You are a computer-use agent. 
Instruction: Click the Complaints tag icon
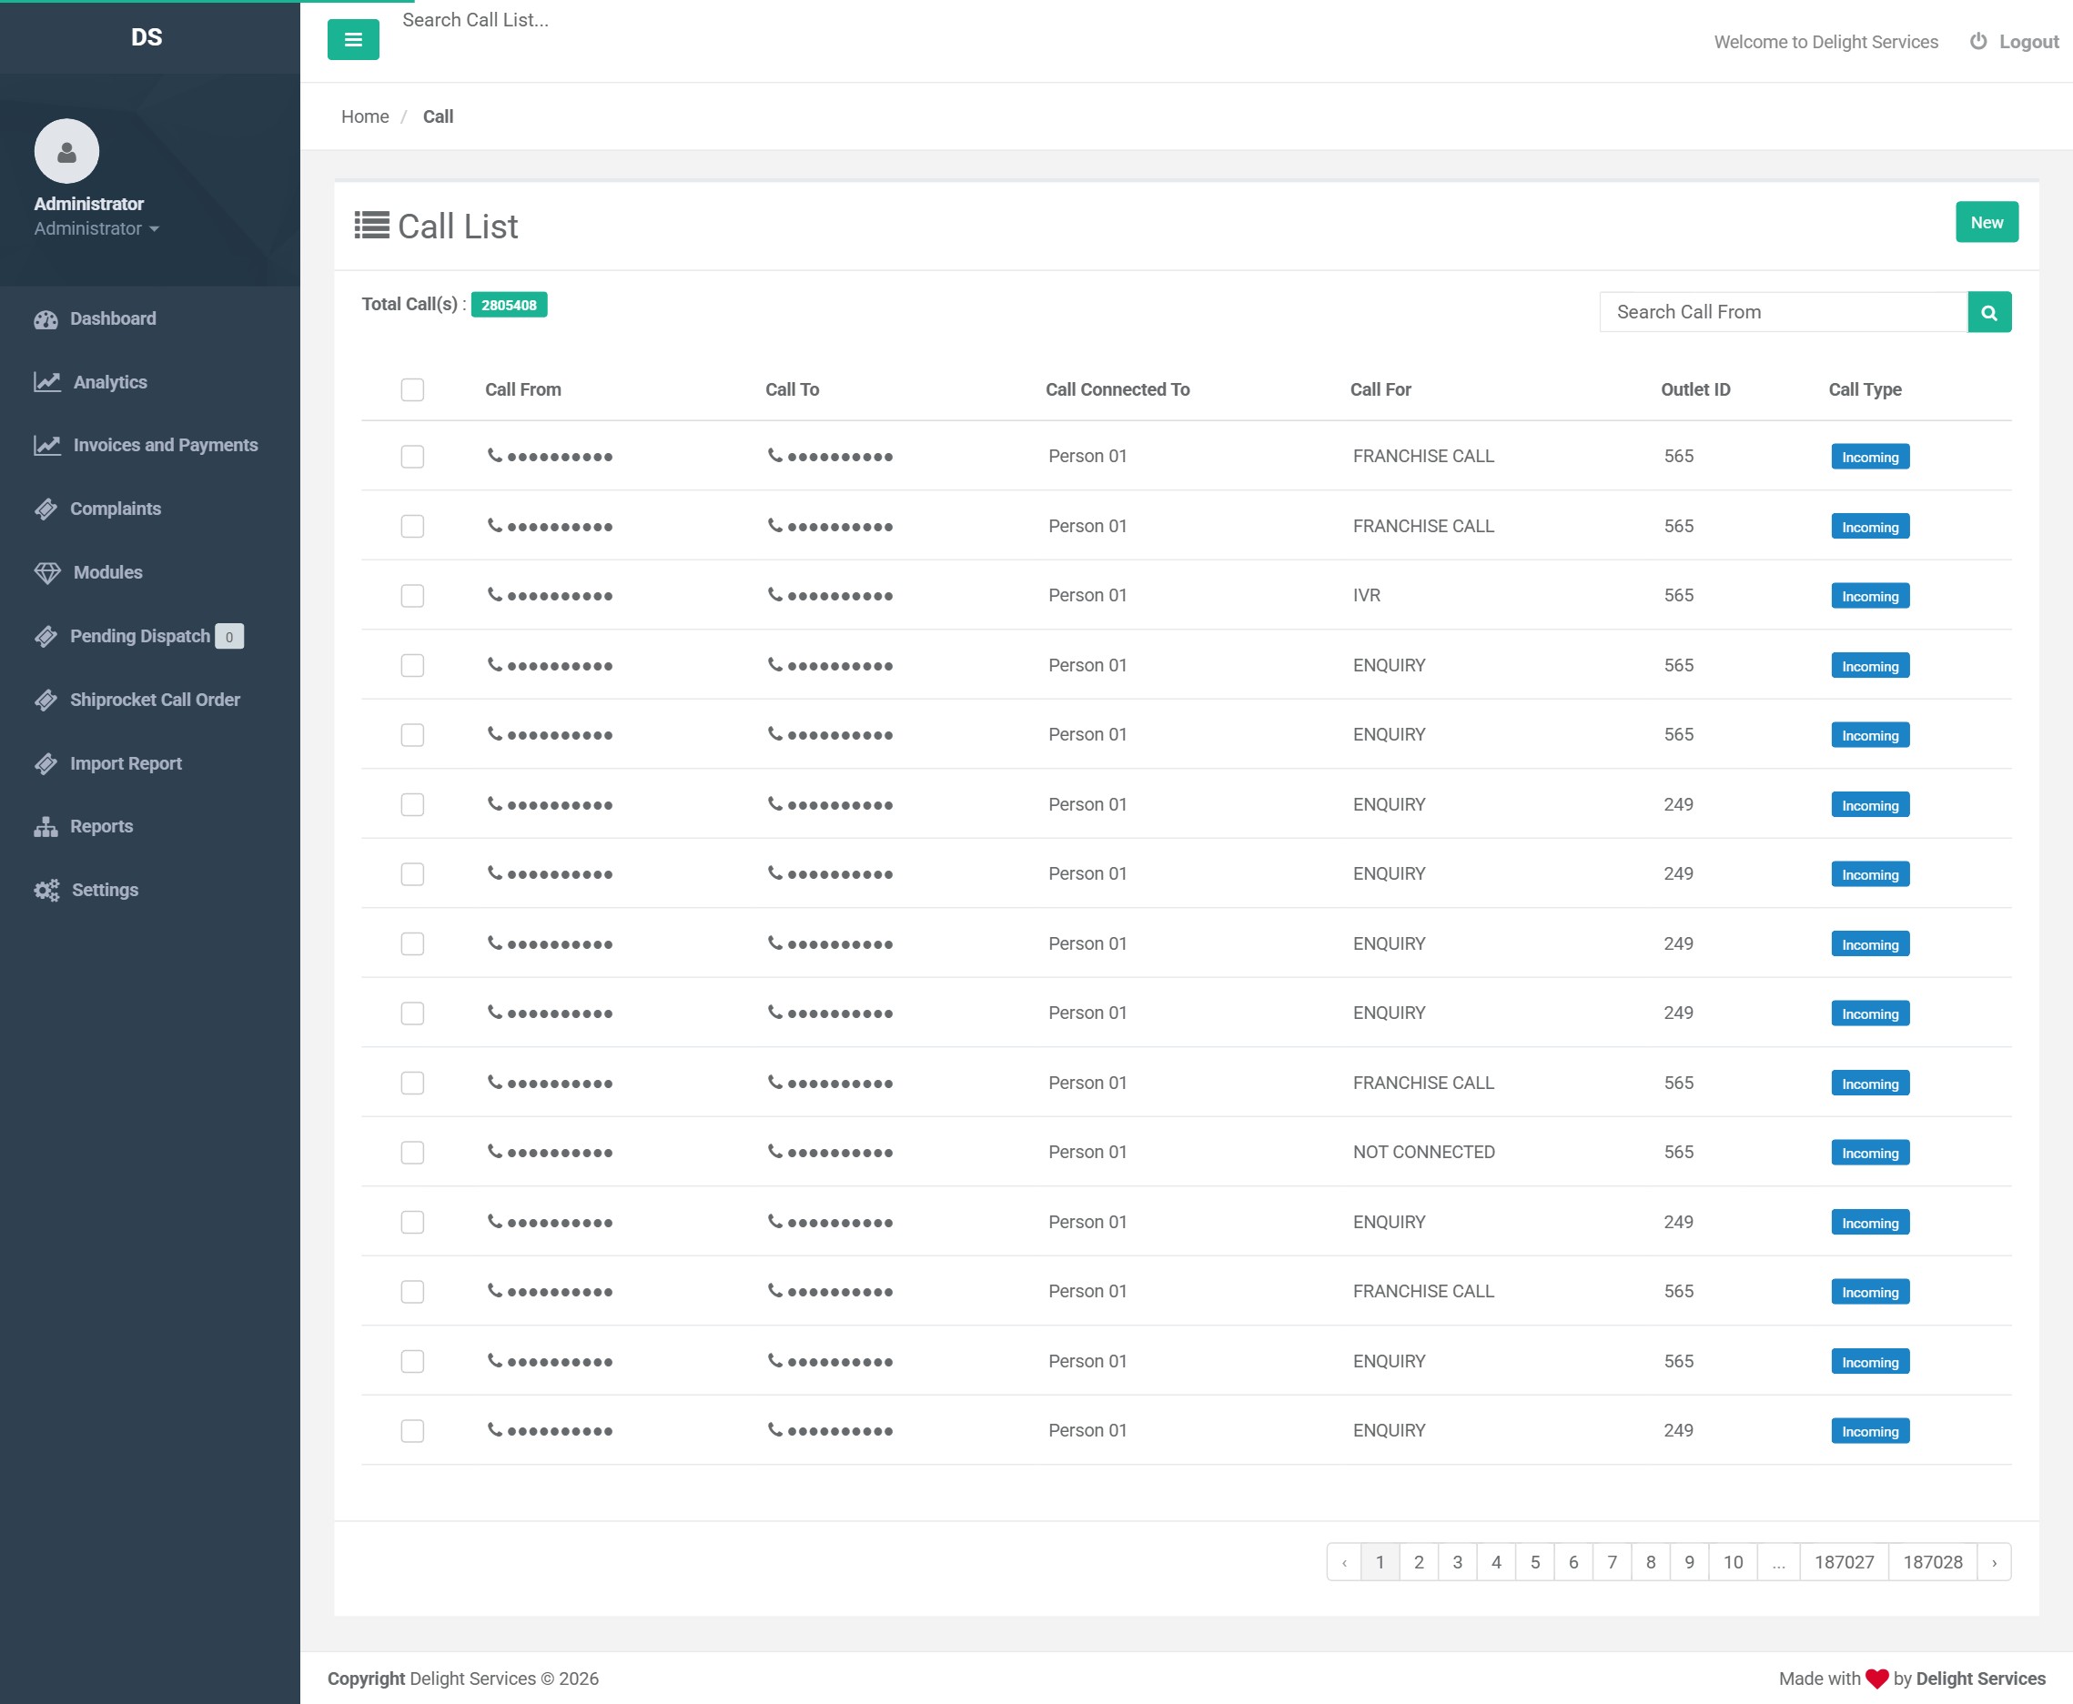[46, 509]
